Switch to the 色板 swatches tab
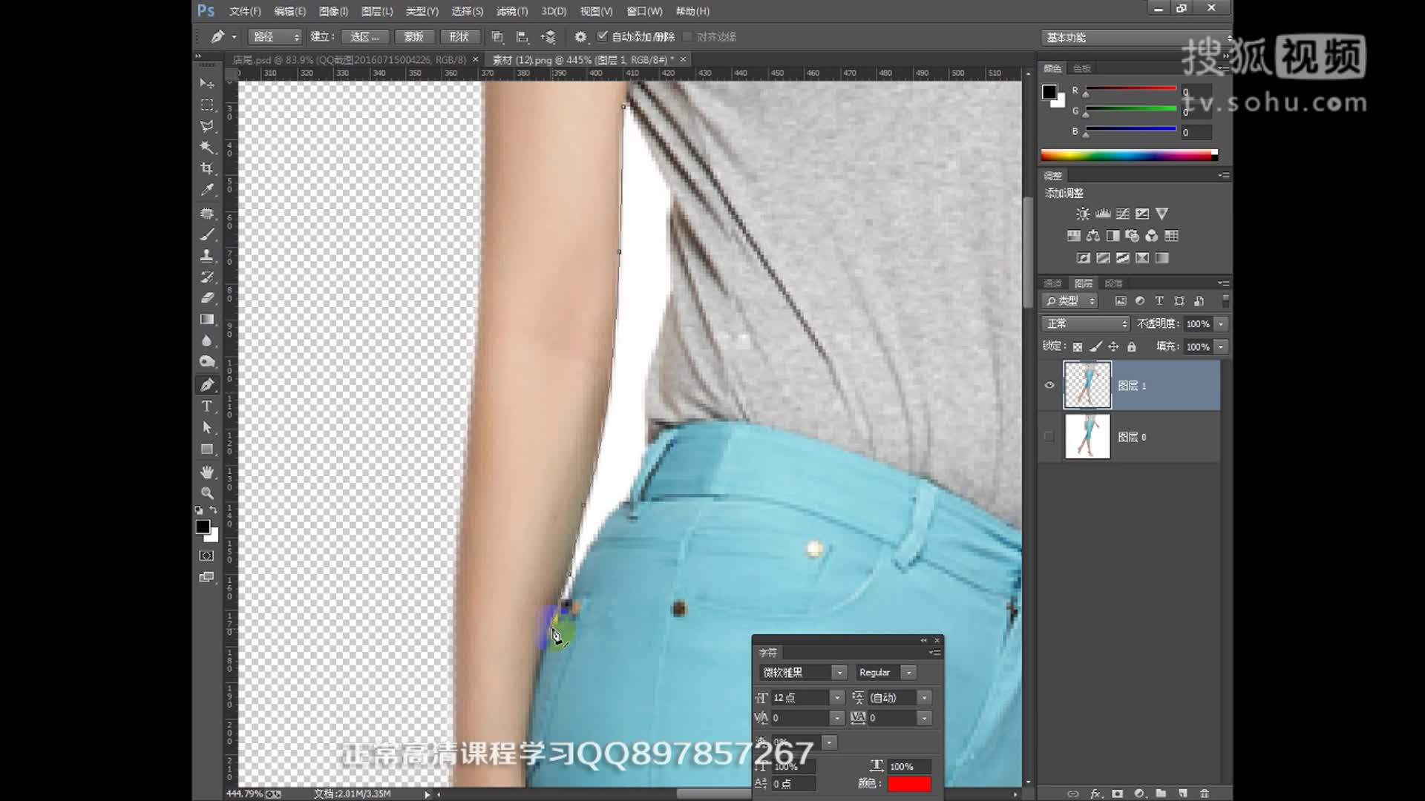 pyautogui.click(x=1082, y=68)
